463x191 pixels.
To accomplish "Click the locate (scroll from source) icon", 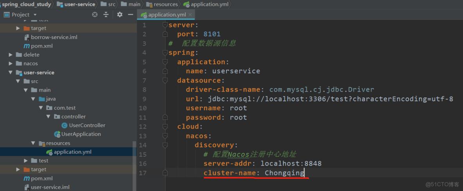I will (x=95, y=14).
